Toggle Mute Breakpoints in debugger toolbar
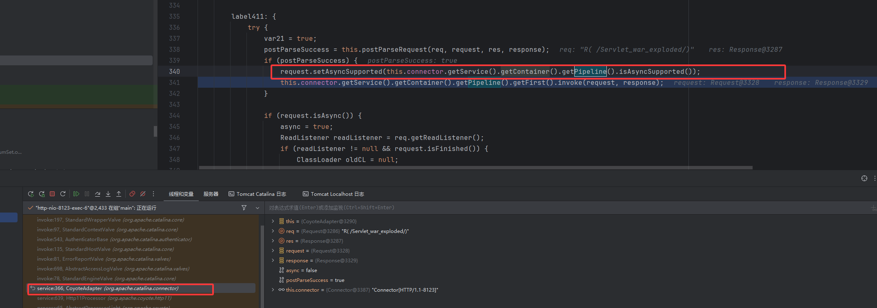This screenshot has height=308, width=877. 143,194
